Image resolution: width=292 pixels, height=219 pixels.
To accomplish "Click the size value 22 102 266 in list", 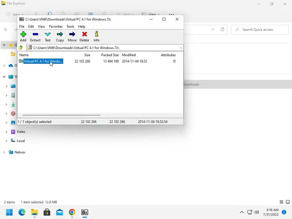I will (x=82, y=61).
